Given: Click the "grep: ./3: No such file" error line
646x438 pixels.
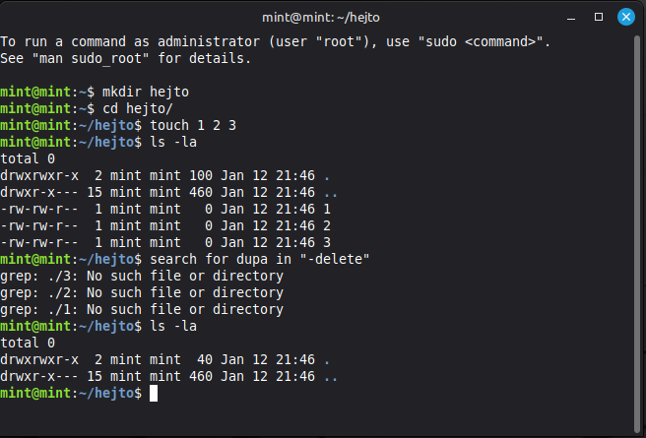Looking at the screenshot, I should [x=142, y=276].
